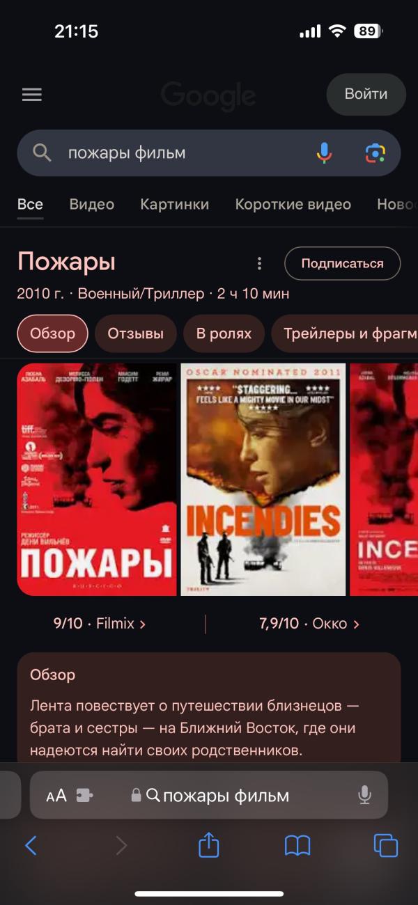Tap the voice search microphone icon
This screenshot has width=418, height=905.
[324, 152]
